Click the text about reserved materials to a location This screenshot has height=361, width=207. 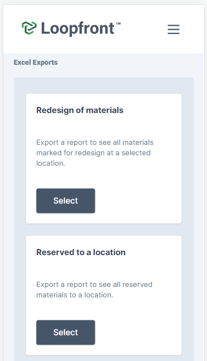(94, 290)
